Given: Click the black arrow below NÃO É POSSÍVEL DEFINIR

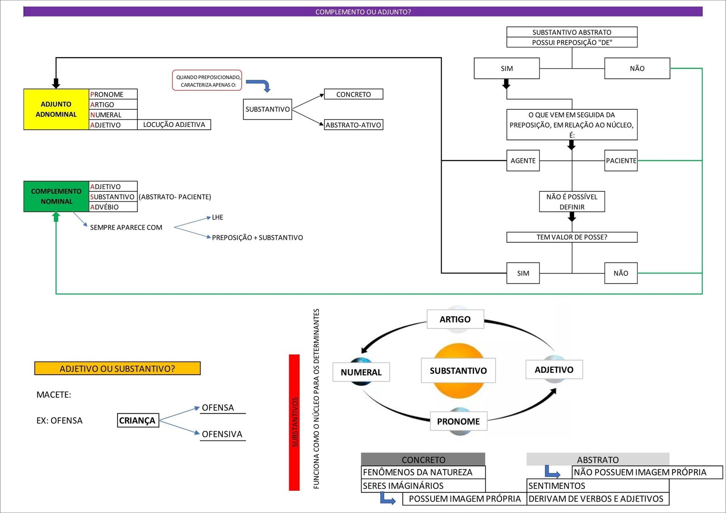Looking at the screenshot, I should [x=572, y=217].
